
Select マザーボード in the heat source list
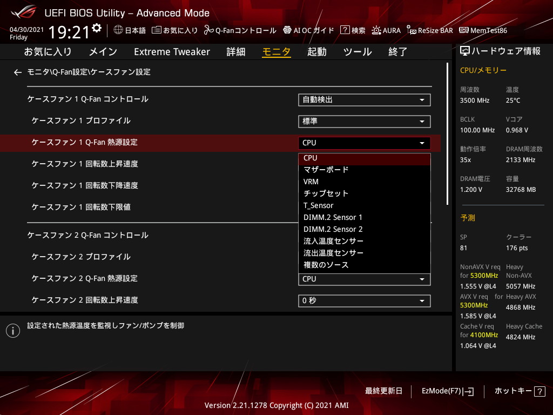pyautogui.click(x=365, y=170)
